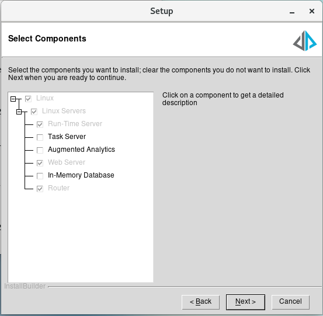Collapse the Linux tree node
Screen dimensions: 323x316
(13, 99)
